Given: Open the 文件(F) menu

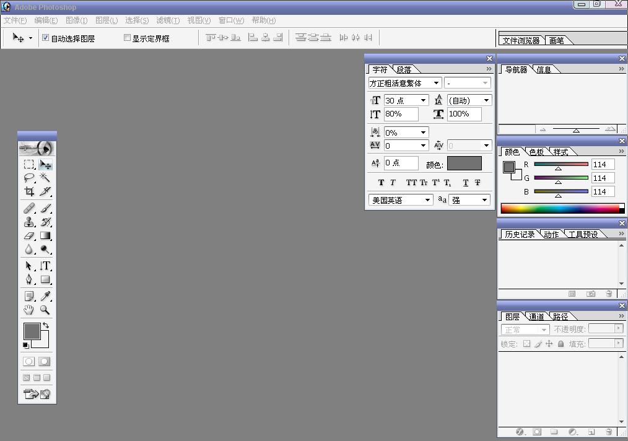Looking at the screenshot, I should click(x=15, y=20).
